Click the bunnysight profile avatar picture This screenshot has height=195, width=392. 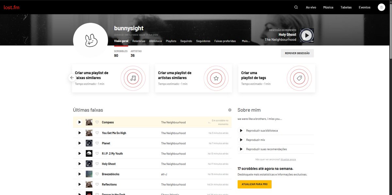click(x=90, y=40)
